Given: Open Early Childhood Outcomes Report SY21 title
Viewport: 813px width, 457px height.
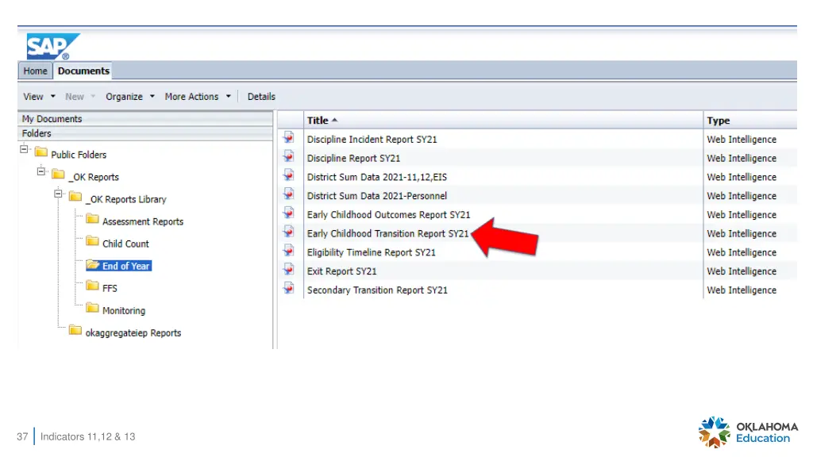Looking at the screenshot, I should 388,214.
